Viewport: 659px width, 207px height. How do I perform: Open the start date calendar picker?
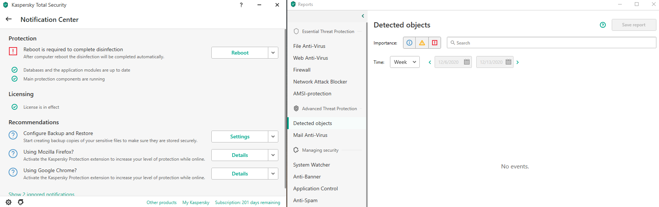(x=467, y=62)
